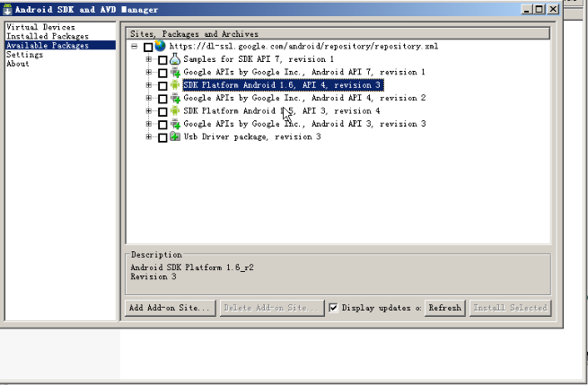Open About page in sidebar
Screen dimensions: 588x385
[18, 64]
